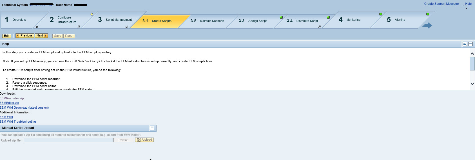Image resolution: width=475 pixels, height=160 pixels.
Task: Click help panel scrollbar thumb
Action: coord(472,64)
